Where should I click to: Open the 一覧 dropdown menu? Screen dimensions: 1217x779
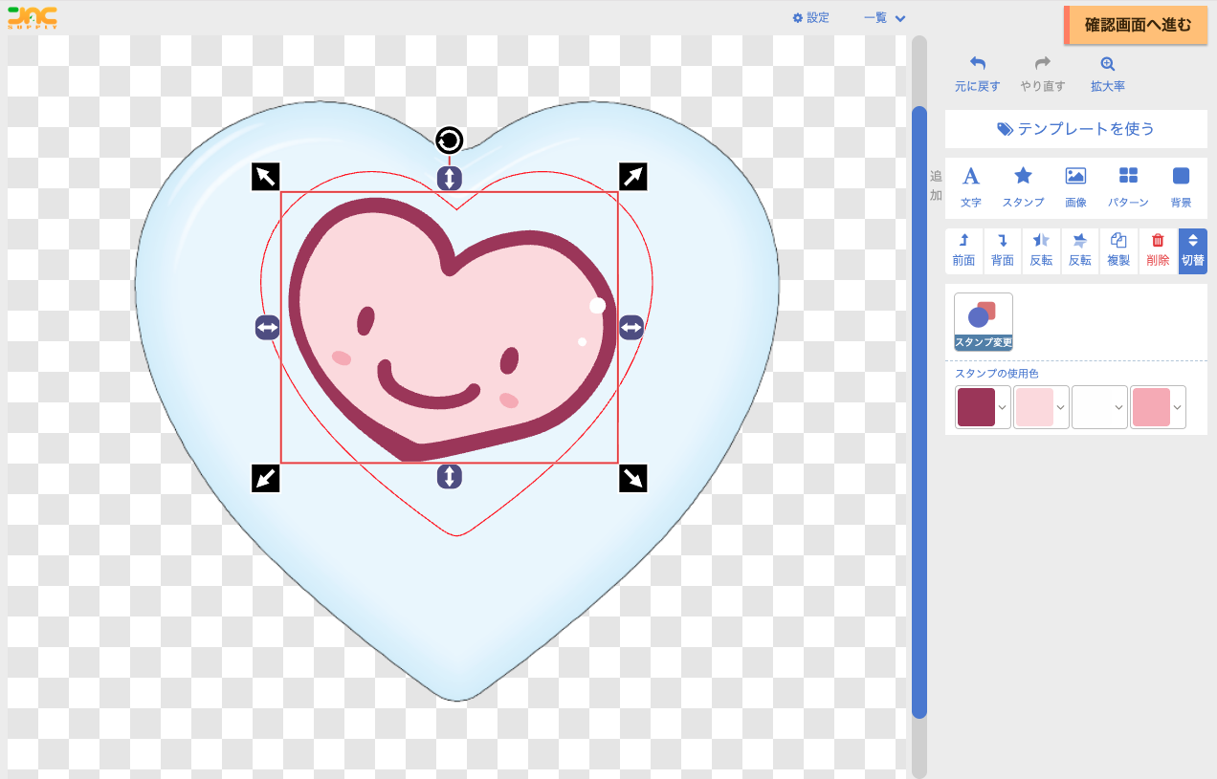[x=884, y=18]
